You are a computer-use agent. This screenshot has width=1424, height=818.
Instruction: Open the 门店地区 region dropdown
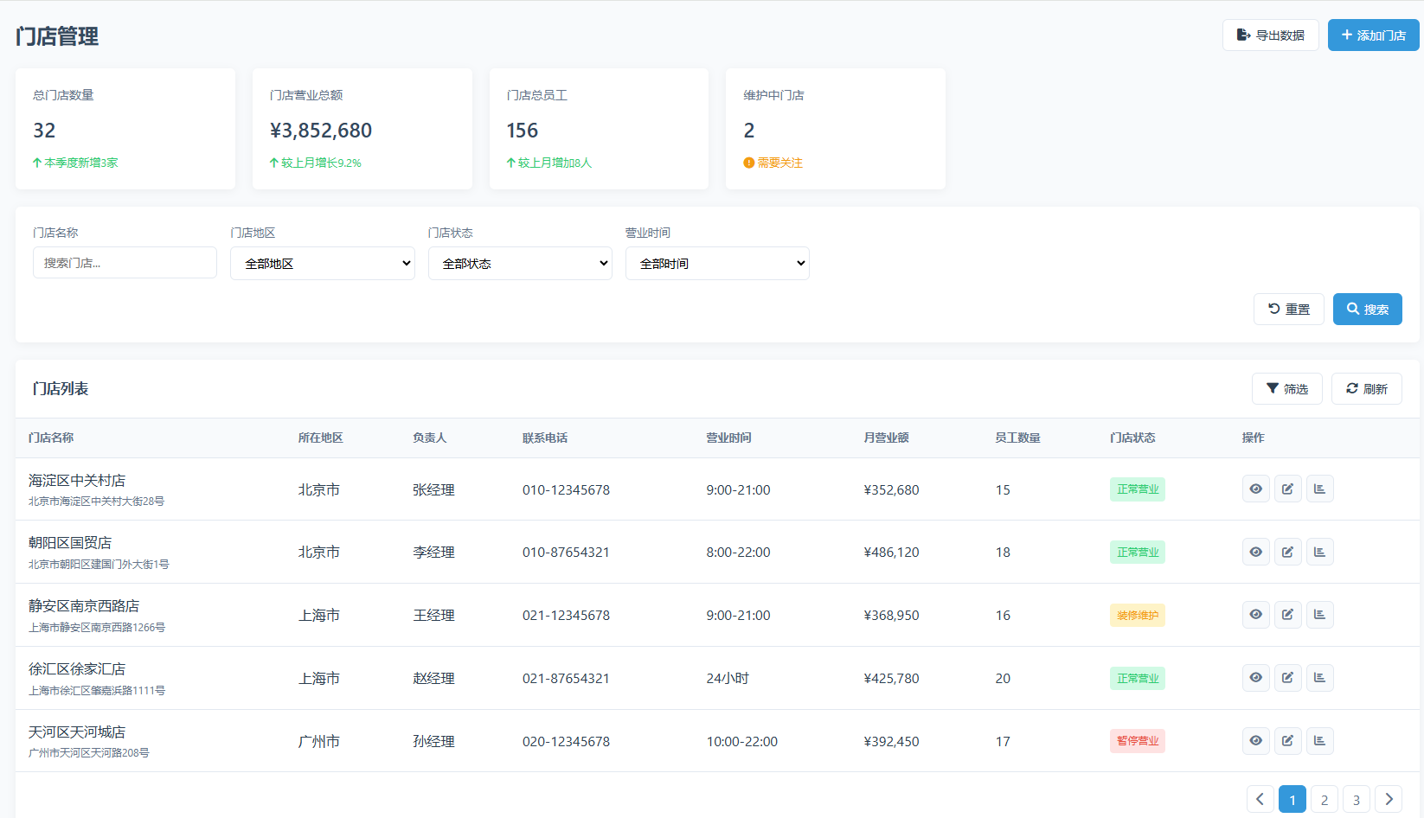322,264
